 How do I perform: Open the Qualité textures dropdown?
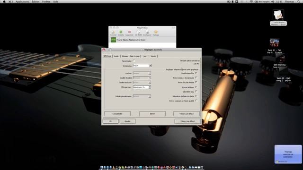(x=142, y=83)
